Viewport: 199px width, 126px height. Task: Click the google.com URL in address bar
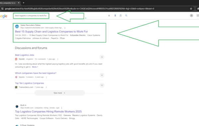click(80, 9)
